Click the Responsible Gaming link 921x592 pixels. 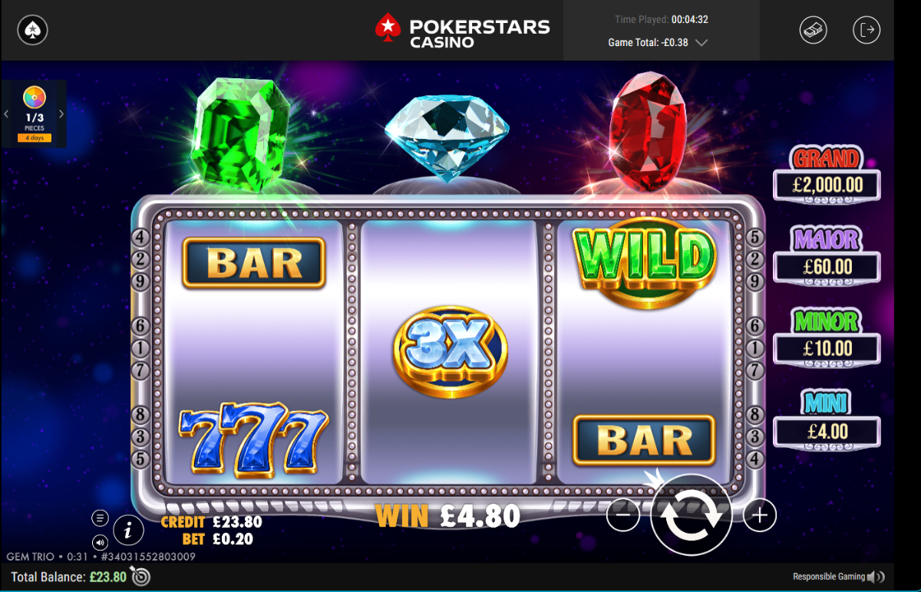[829, 577]
